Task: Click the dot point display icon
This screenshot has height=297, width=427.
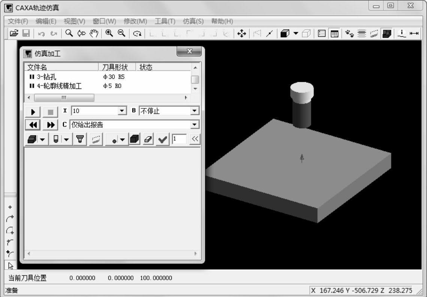Action: coord(114,140)
